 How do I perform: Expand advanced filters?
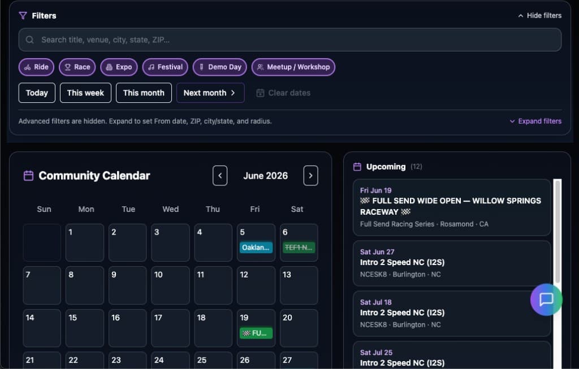535,121
